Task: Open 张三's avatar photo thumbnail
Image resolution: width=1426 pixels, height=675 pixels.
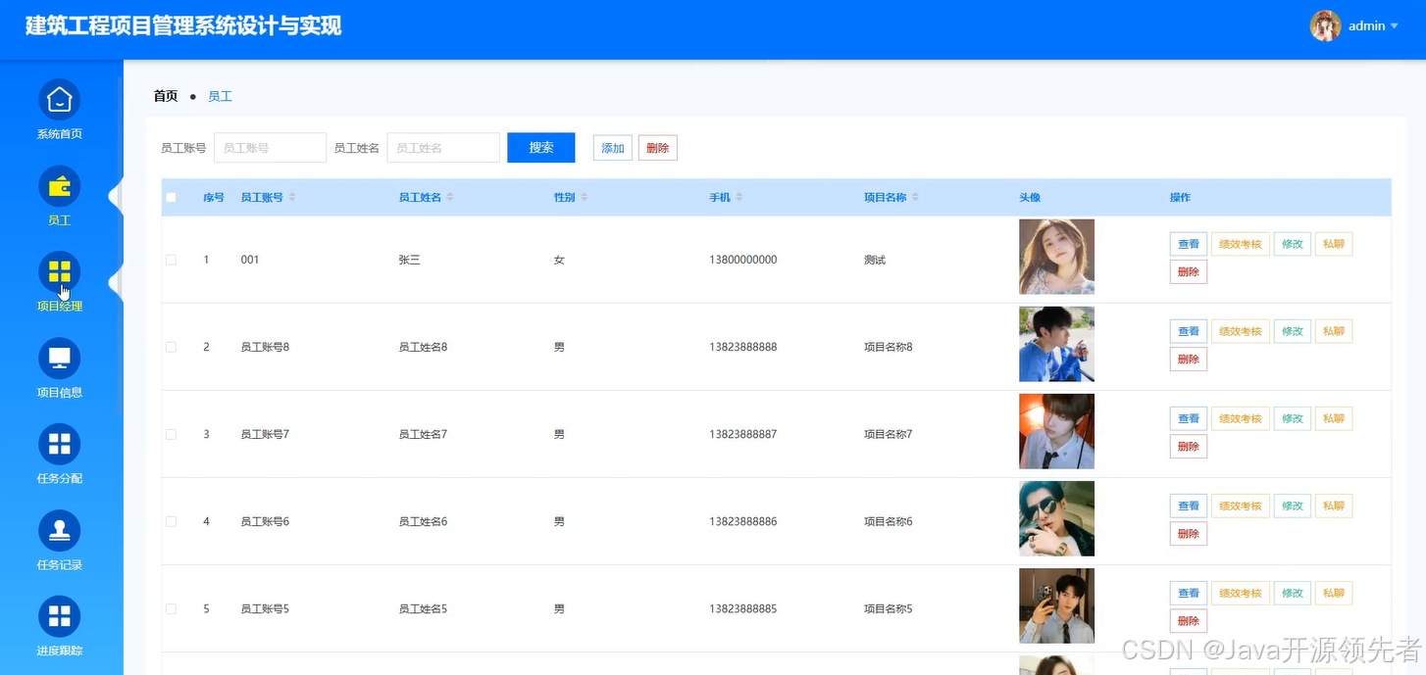Action: point(1056,257)
